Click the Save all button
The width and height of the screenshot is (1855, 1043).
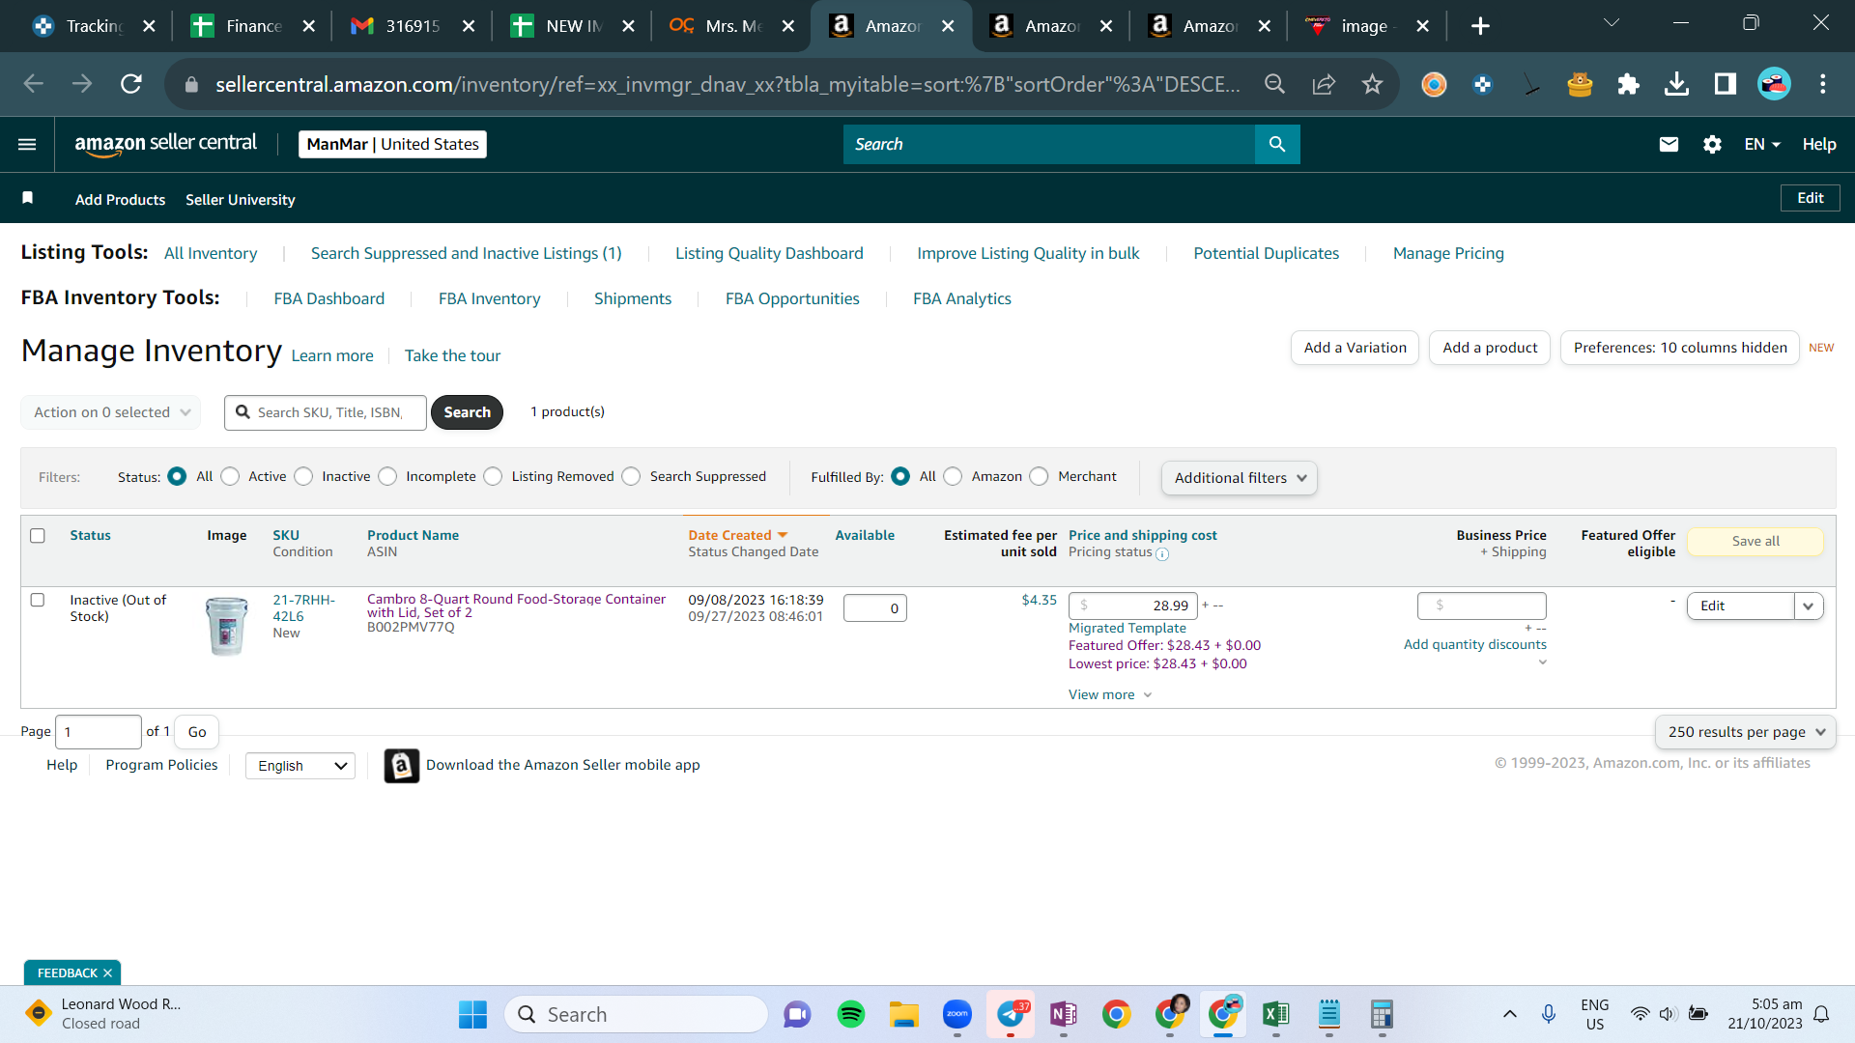[x=1755, y=542]
